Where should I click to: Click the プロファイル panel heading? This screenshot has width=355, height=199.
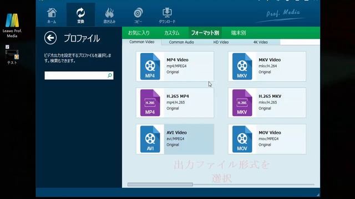[x=82, y=38]
